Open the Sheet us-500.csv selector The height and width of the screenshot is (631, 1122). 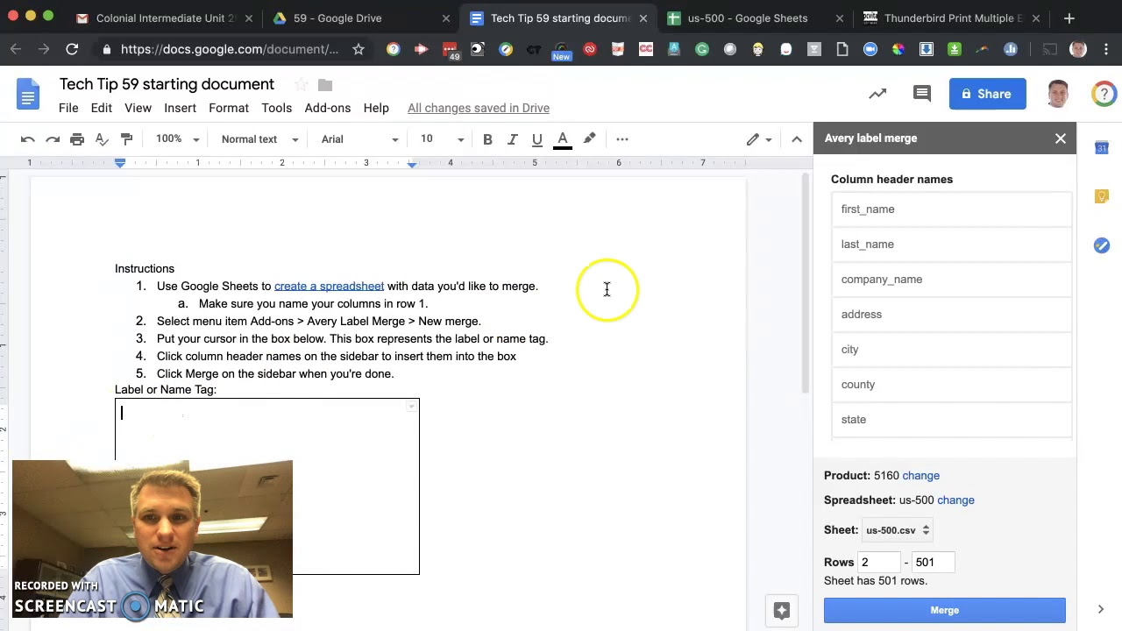(898, 530)
